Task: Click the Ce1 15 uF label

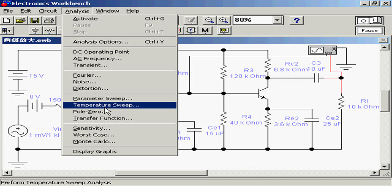Action: [215, 131]
